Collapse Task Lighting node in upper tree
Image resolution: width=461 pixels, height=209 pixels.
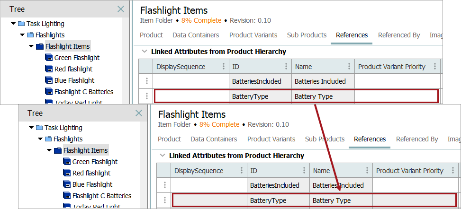pos(13,24)
